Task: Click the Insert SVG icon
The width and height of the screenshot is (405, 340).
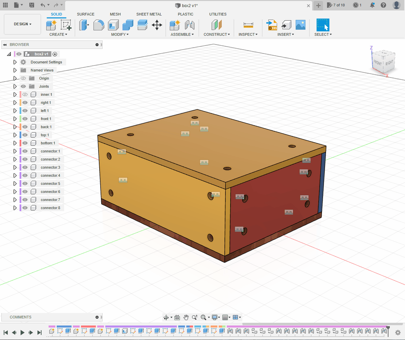Action: point(272,25)
